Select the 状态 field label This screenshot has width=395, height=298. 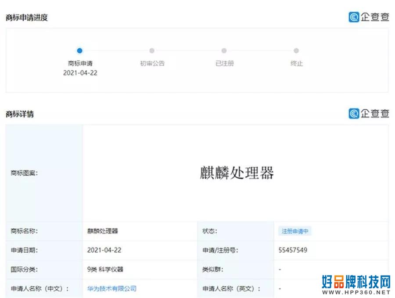click(x=210, y=231)
